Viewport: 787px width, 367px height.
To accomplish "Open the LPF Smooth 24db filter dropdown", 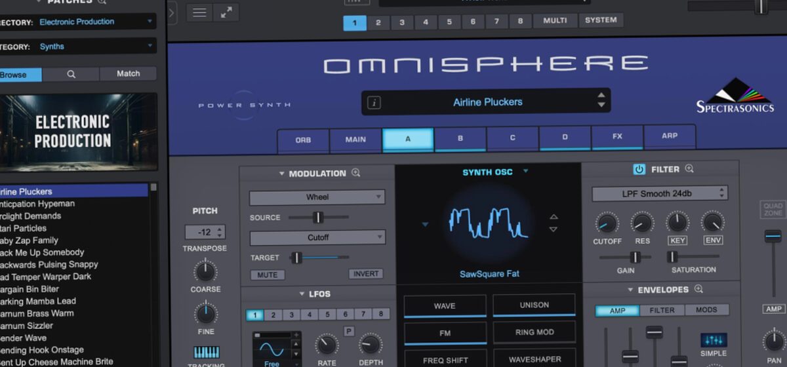I will click(x=660, y=193).
